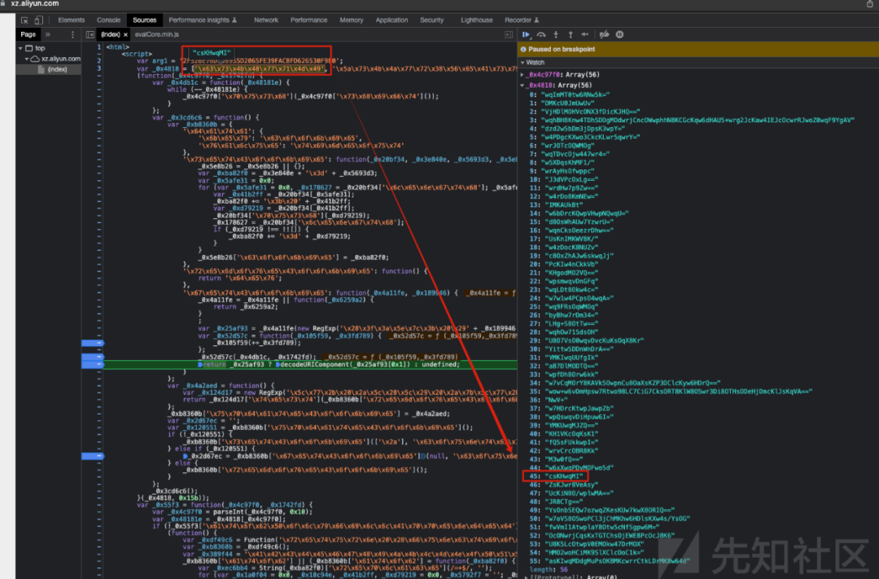Resume script execution

pos(526,34)
